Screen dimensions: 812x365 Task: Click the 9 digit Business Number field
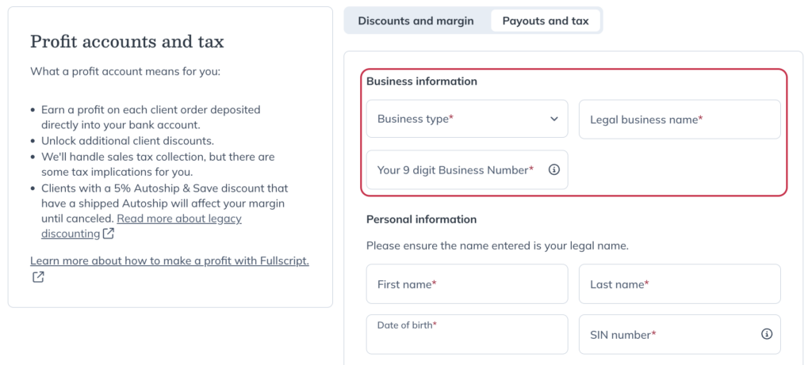pos(467,169)
